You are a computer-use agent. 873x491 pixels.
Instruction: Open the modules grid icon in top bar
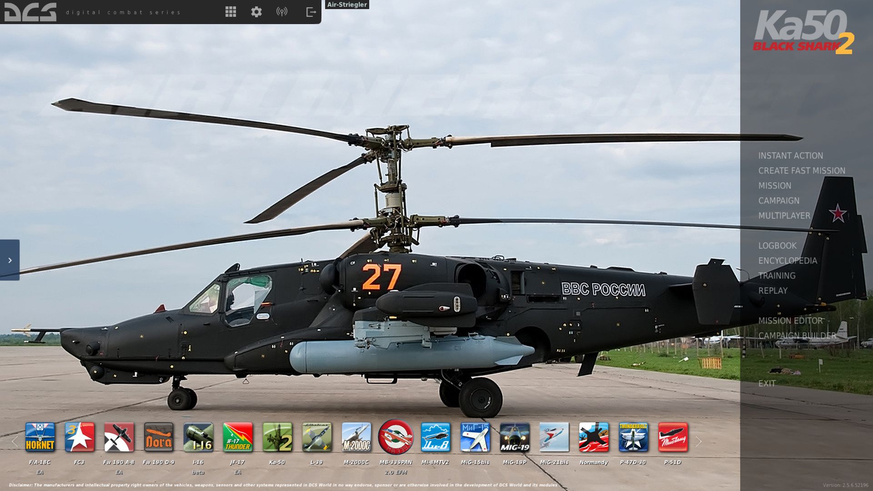point(231,12)
